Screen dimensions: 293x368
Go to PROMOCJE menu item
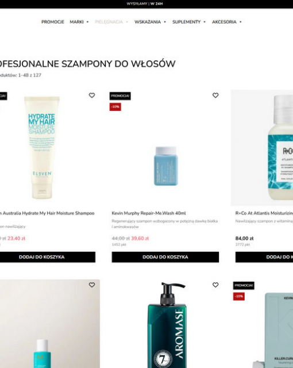point(53,22)
